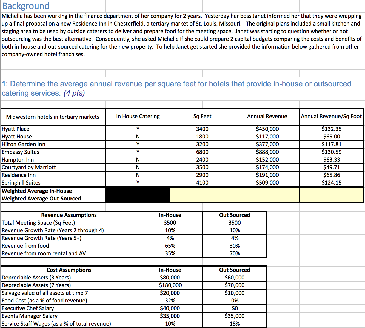Click the $40,000 chef salary cell
The image size is (365, 328).
170,308
